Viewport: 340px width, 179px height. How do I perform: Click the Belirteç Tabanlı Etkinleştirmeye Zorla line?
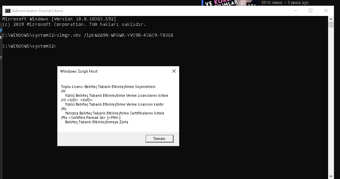pos(96,122)
